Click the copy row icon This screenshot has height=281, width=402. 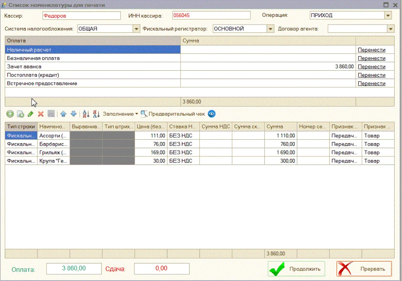point(20,114)
